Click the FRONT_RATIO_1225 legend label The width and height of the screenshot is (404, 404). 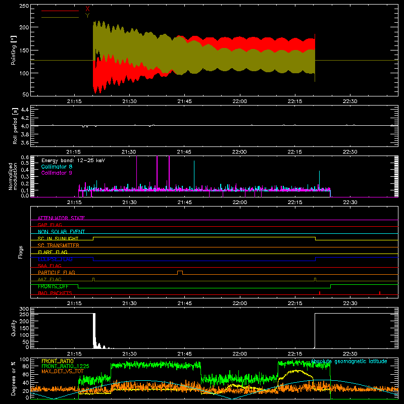click(65, 366)
